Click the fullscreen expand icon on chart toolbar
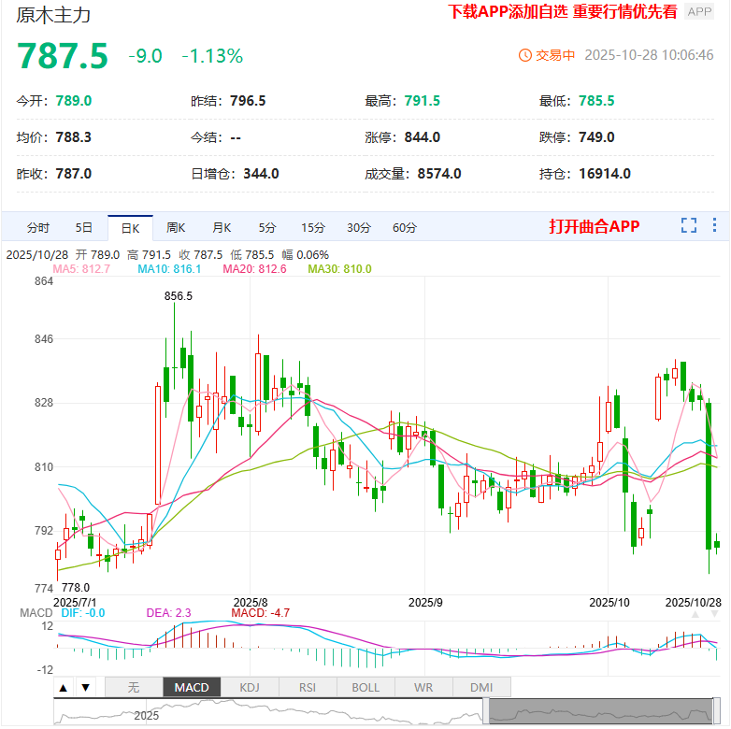This screenshot has width=731, height=729. click(689, 225)
